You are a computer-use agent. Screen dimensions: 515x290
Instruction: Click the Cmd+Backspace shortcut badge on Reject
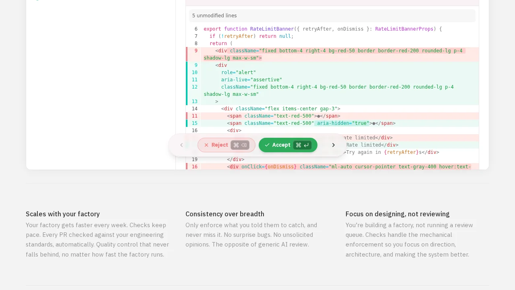pos(240,145)
